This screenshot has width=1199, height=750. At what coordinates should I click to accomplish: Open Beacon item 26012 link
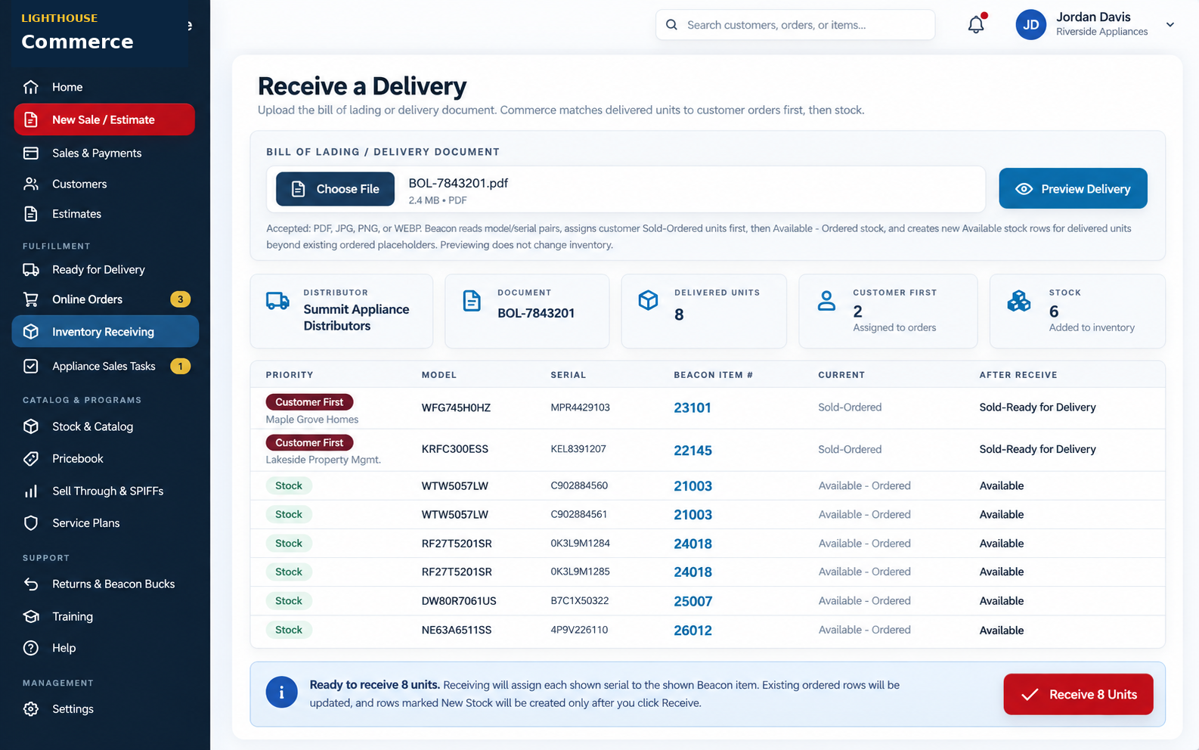[x=692, y=631]
